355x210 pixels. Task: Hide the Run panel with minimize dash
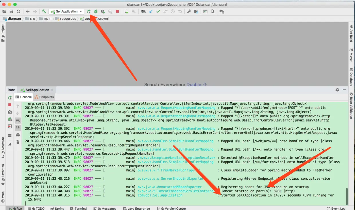344,90
